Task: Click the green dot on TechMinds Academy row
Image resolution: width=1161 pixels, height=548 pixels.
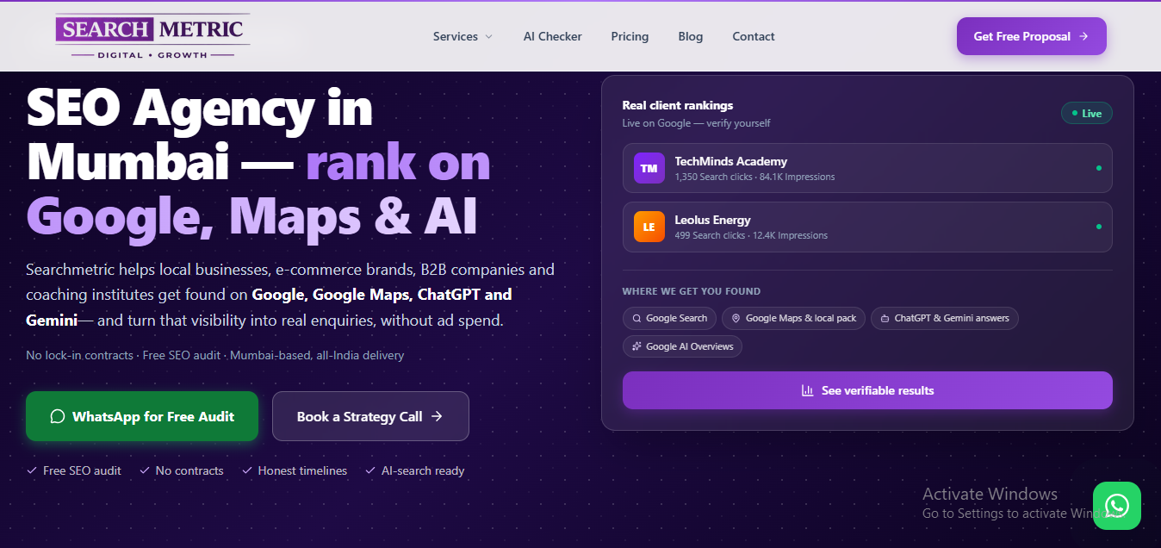Action: coord(1098,168)
